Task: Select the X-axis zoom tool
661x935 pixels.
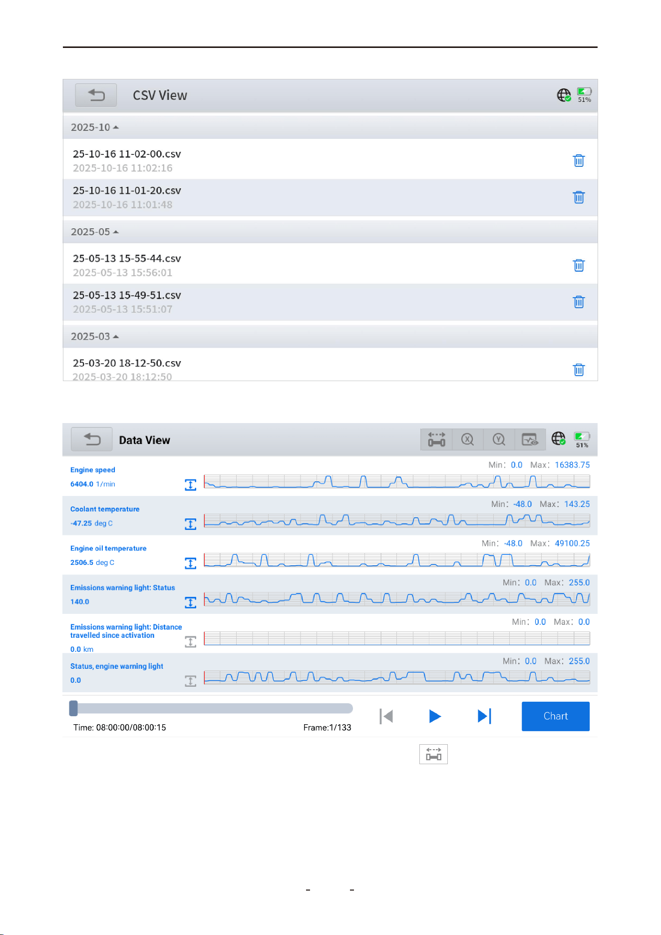Action: click(x=467, y=440)
